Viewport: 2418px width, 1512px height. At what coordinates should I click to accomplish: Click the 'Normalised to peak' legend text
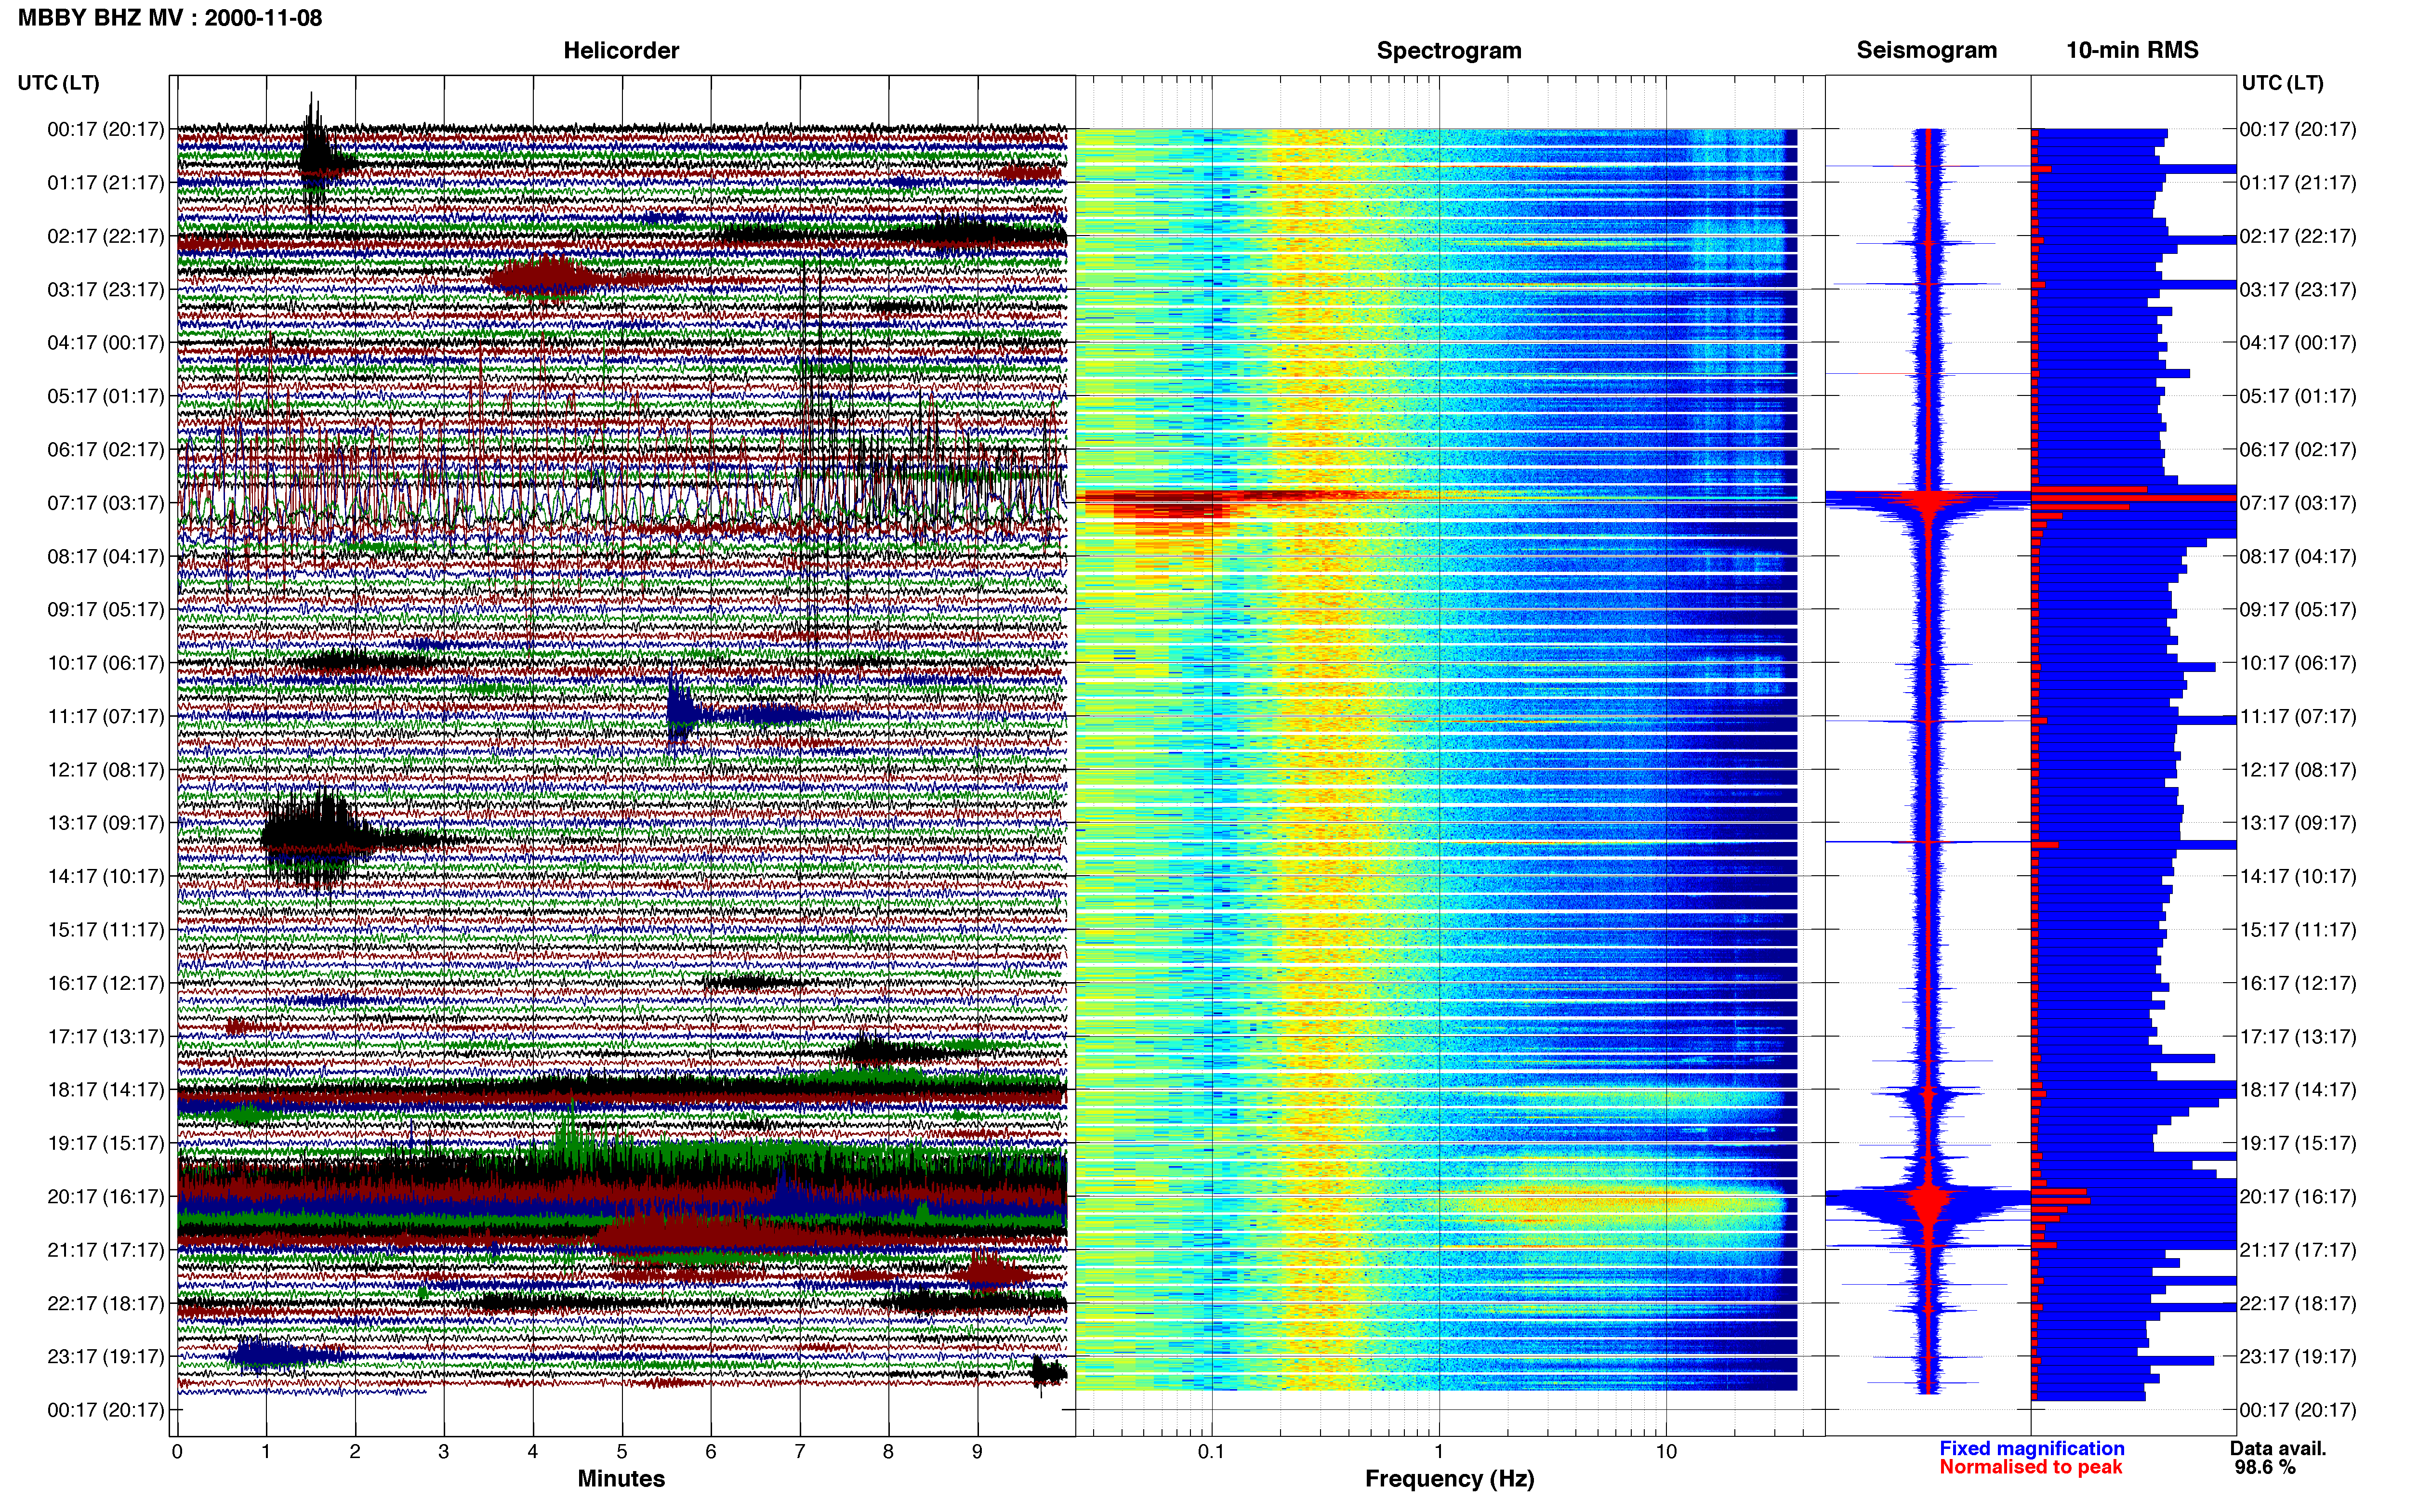(2030, 1467)
